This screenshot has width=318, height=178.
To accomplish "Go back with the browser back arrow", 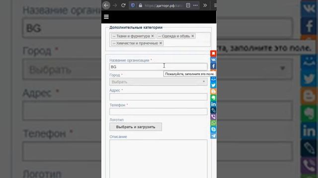I will pos(106,5).
